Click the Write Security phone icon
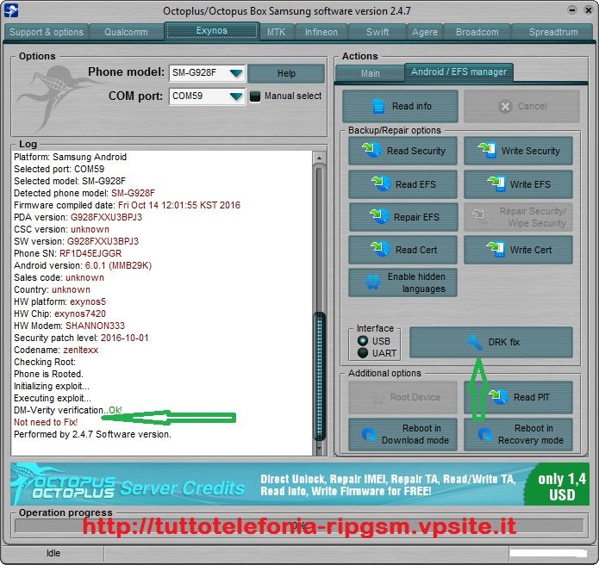Screen dimensions: 599x565 487,150
